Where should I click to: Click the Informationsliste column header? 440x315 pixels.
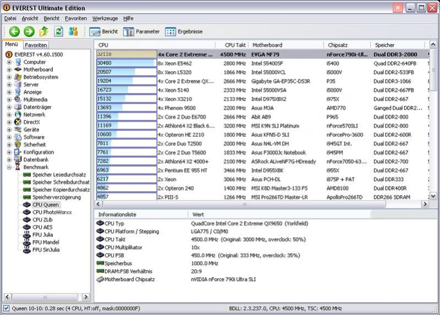click(141, 214)
